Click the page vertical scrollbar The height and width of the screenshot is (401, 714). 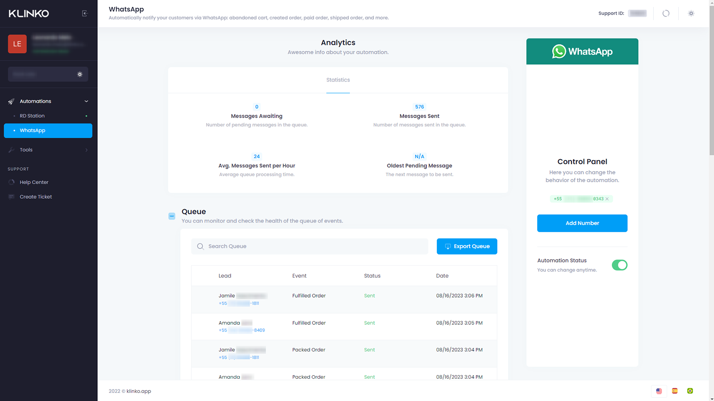click(711, 80)
